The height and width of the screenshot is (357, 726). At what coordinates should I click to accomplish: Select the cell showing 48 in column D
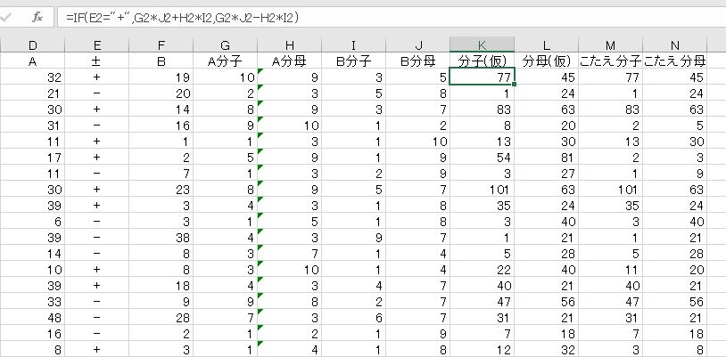(x=32, y=318)
